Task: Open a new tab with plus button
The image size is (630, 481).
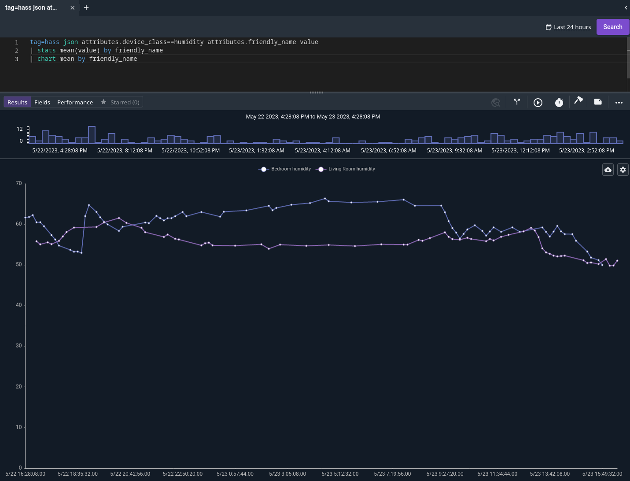Action: (x=86, y=7)
